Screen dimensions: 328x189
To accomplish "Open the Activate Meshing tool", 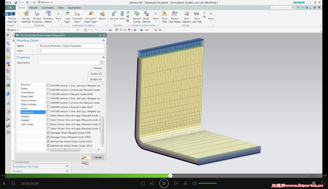I will pyautogui.click(x=12, y=17).
